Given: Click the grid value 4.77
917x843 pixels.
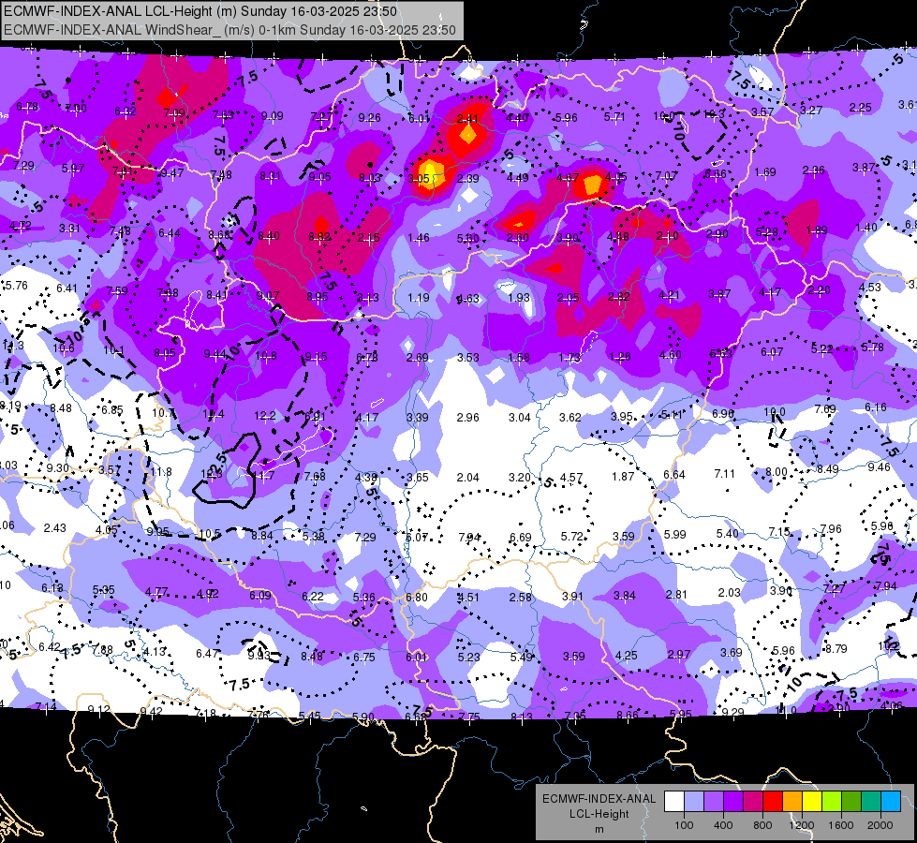Looking at the screenshot, I should tap(156, 591).
